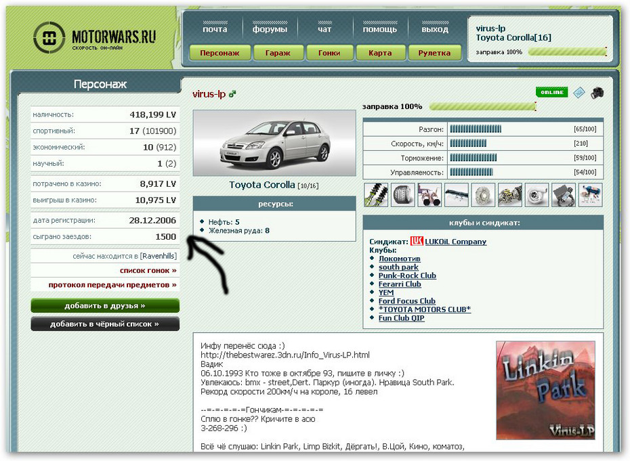The height and width of the screenshot is (461, 630).
Task: Switch to the Гараж tab
Action: (x=278, y=53)
